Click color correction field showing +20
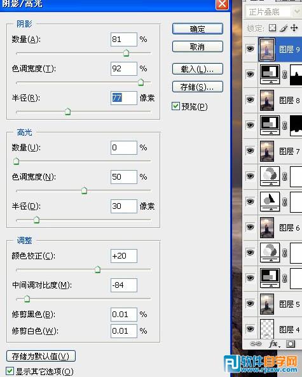Screen dimensions: 302x377 [124, 256]
